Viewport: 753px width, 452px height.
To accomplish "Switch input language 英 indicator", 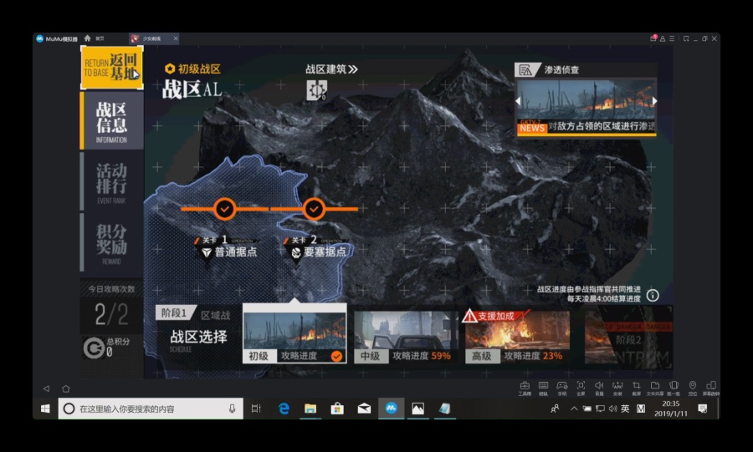I will 625,409.
